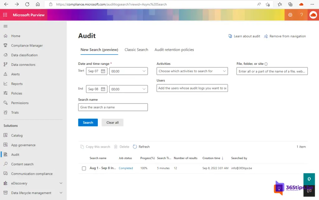Image resolution: width=319 pixels, height=200 pixels.
Task: Open the app launcher waffle icon
Action: click(x=5, y=15)
